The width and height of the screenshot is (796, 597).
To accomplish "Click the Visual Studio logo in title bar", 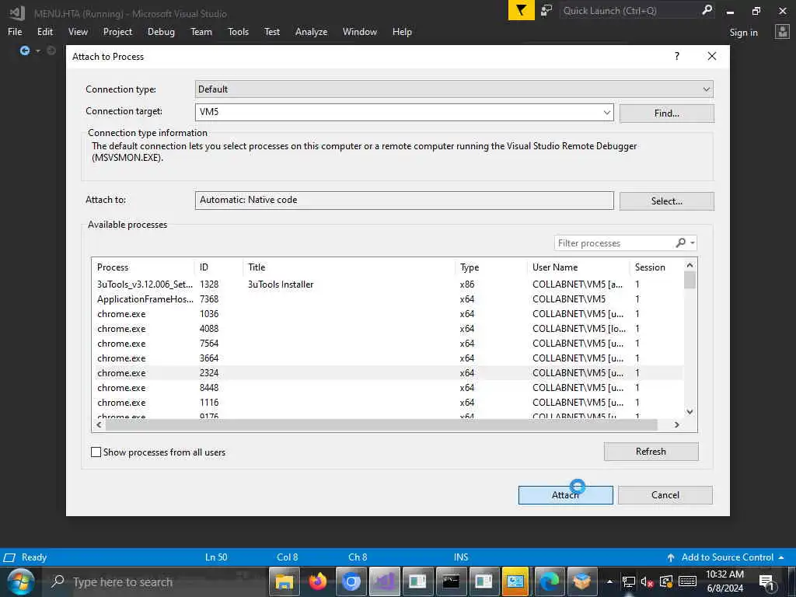I will (x=17, y=12).
